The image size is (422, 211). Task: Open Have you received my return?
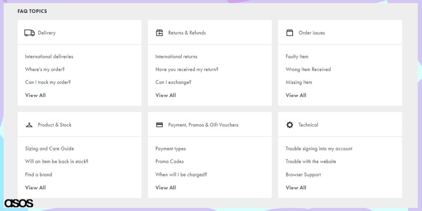(187, 69)
